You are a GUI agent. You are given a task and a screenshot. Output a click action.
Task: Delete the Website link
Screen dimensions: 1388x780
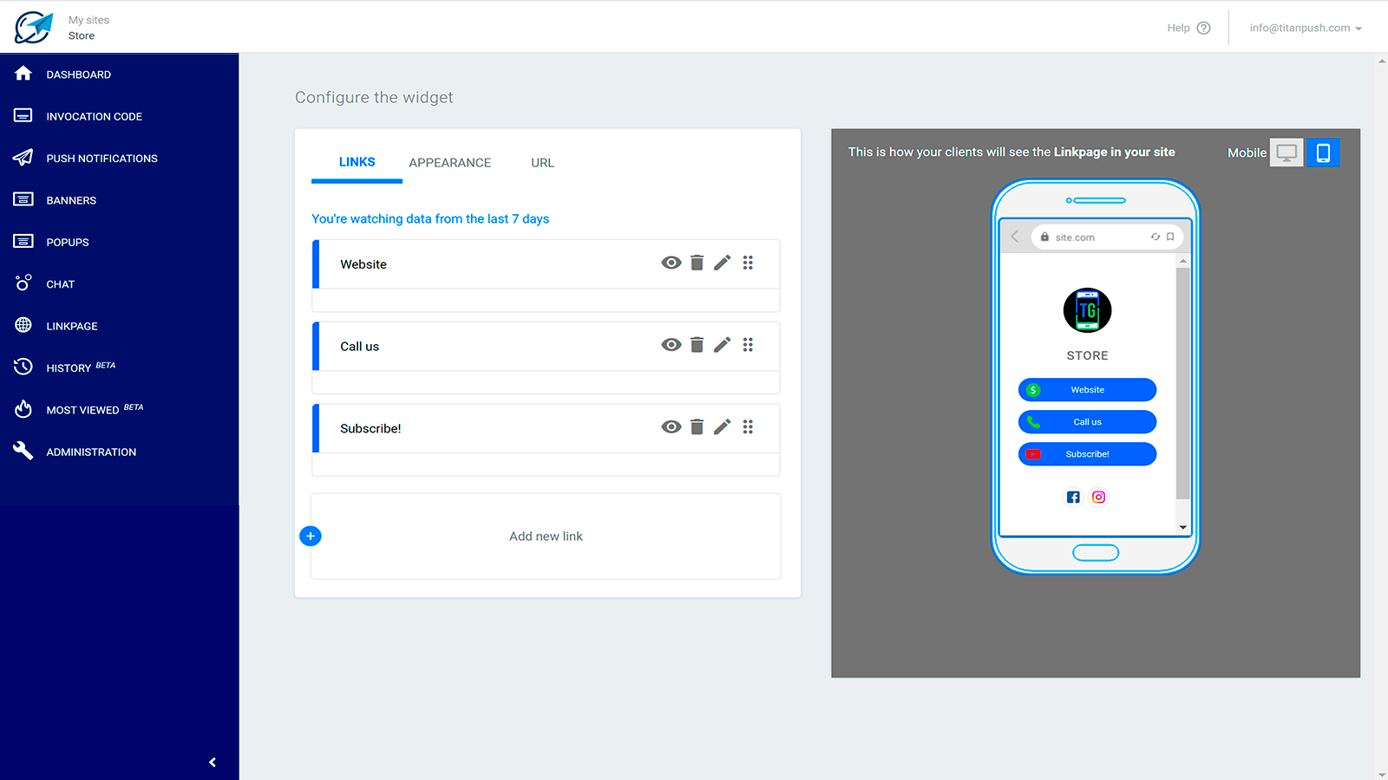coord(697,263)
